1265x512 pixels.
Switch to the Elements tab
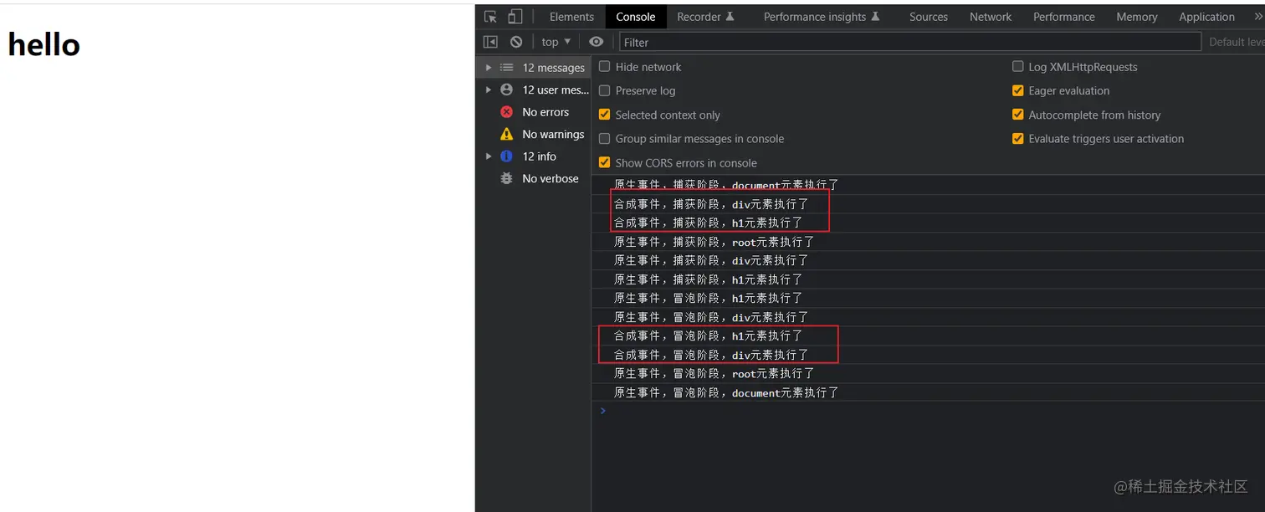click(x=572, y=17)
